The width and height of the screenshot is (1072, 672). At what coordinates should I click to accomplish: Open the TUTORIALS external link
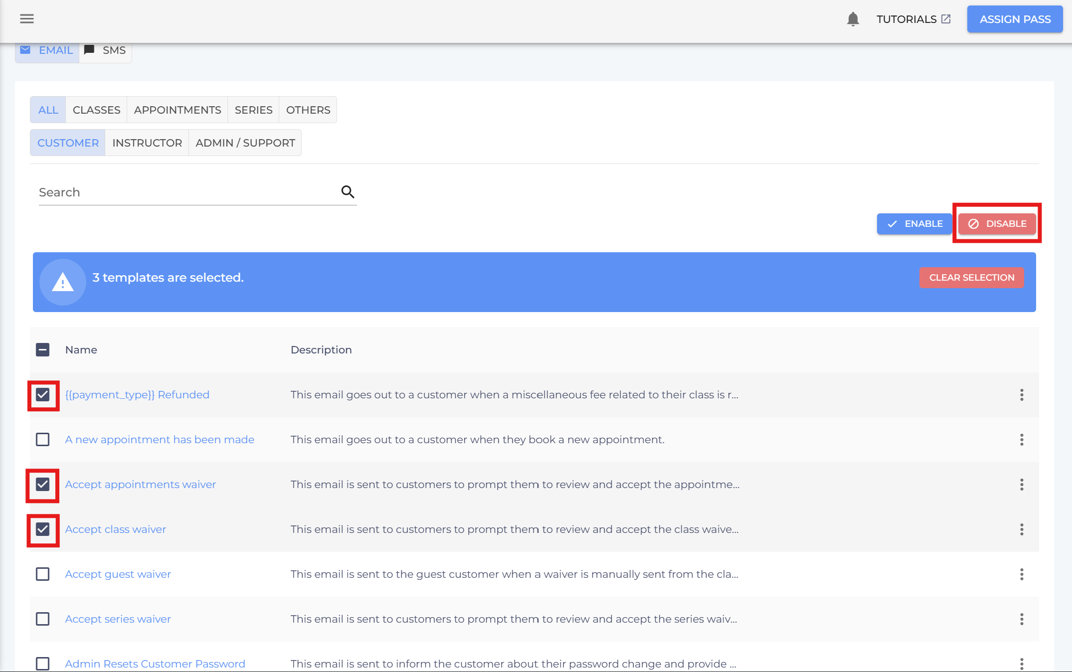click(x=913, y=19)
